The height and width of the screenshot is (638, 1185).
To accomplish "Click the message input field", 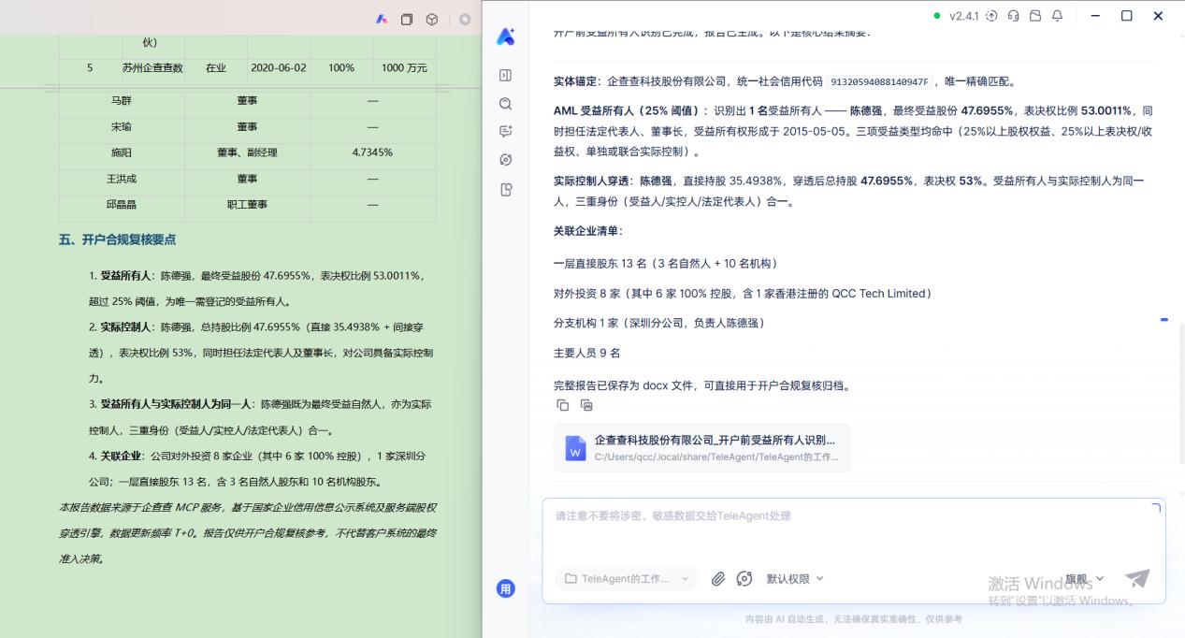I will [853, 529].
